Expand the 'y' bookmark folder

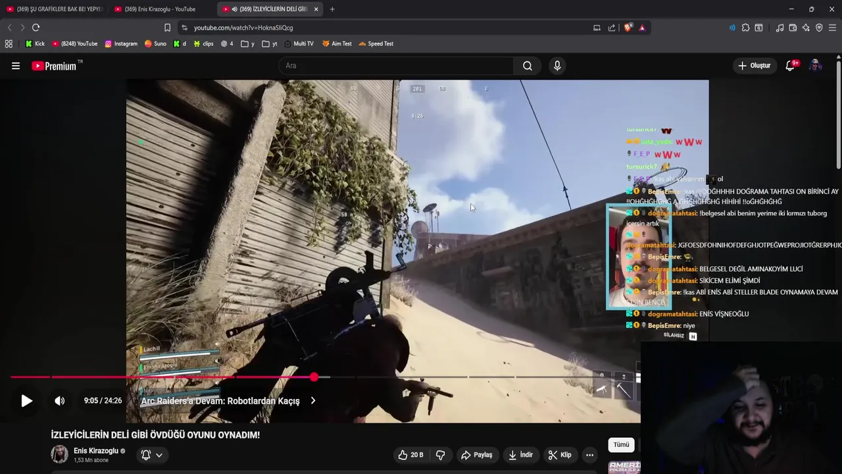tap(248, 43)
